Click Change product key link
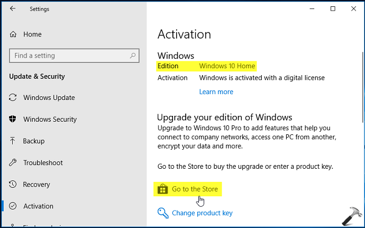The height and width of the screenshot is (228, 365). coord(202,213)
